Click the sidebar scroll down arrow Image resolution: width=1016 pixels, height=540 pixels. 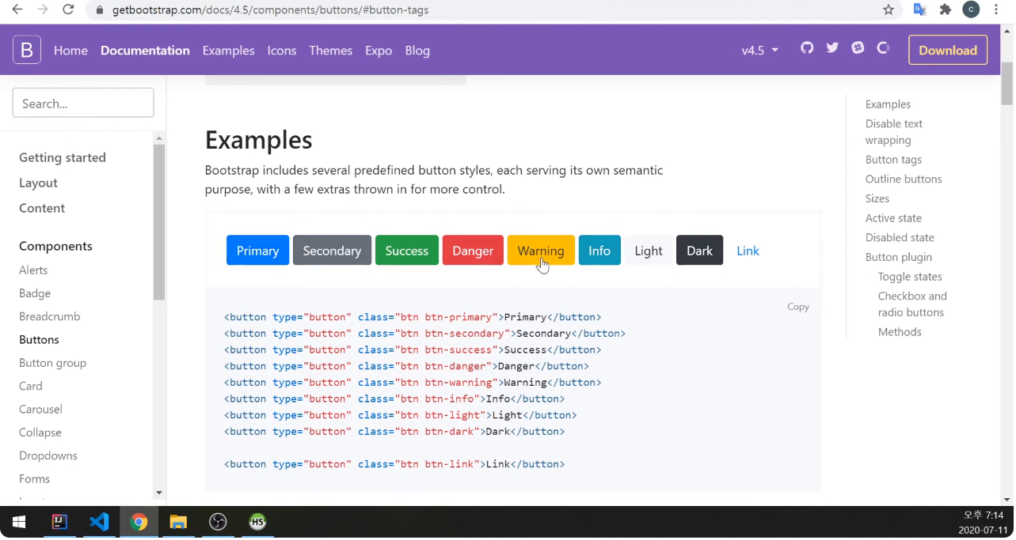(159, 493)
